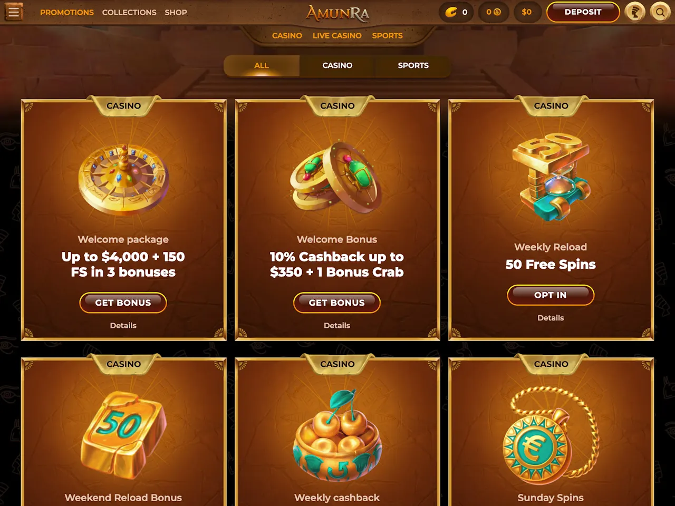The image size is (675, 506).
Task: Select the SPORTS promotions filter tab
Action: (x=413, y=65)
